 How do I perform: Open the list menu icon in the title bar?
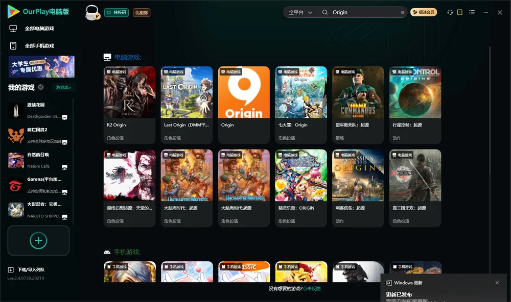[x=472, y=12]
